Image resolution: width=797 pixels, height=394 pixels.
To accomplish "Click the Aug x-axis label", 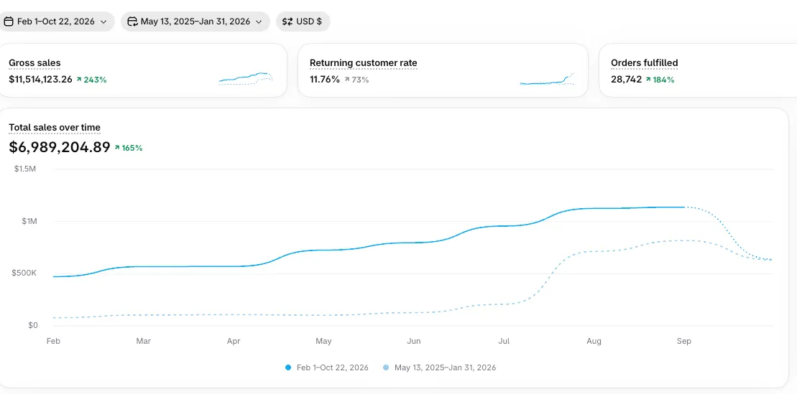I will pos(594,341).
